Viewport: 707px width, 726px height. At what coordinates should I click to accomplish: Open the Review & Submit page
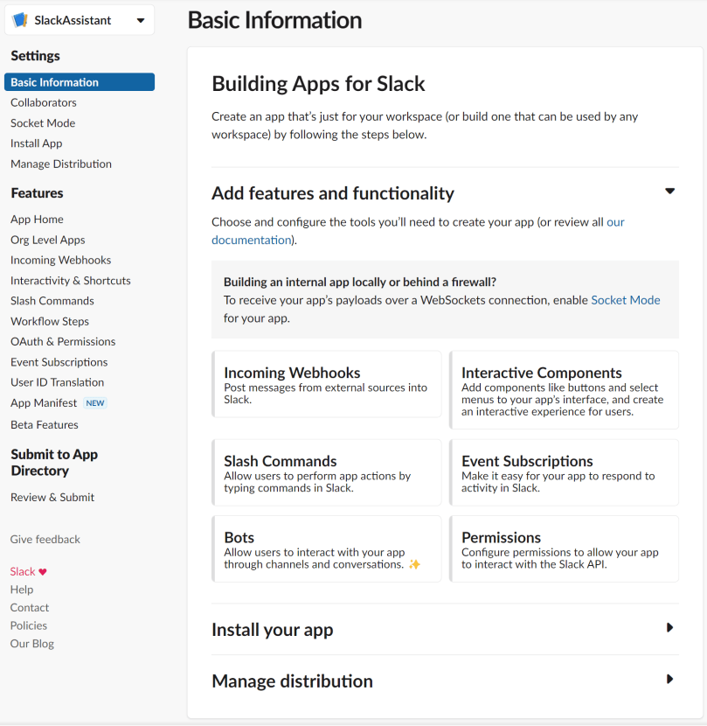click(52, 496)
